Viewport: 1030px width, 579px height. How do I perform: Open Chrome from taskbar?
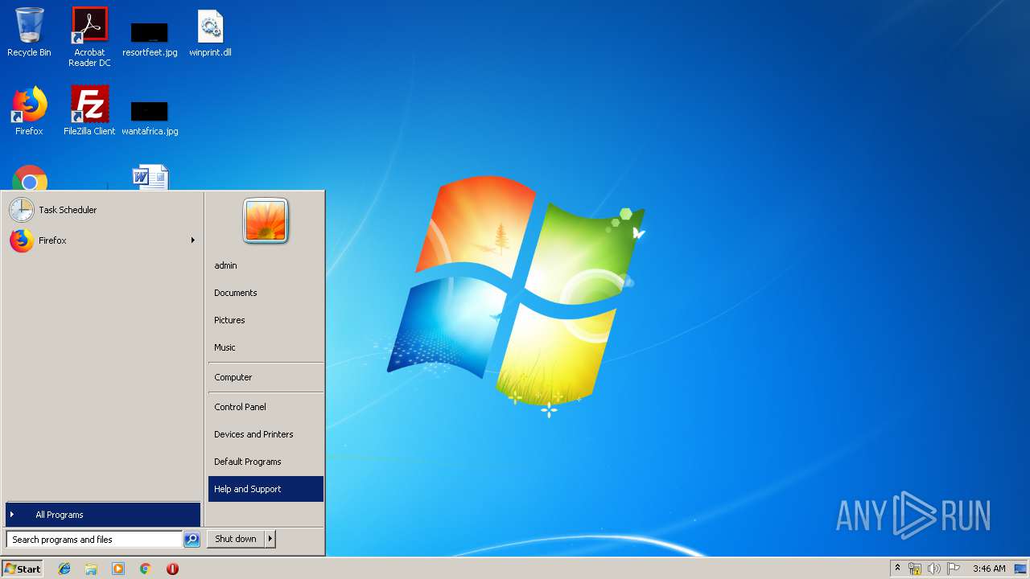pyautogui.click(x=145, y=569)
